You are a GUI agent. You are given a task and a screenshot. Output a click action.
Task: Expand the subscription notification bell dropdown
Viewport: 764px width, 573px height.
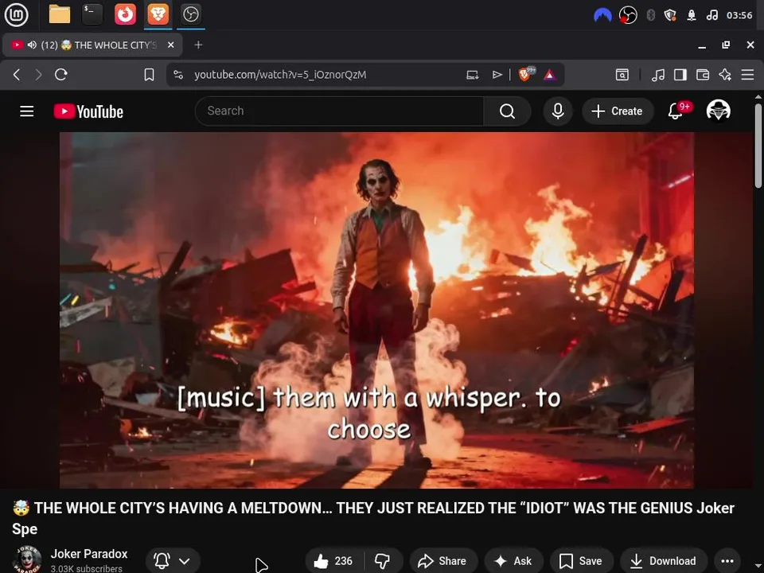coord(173,561)
